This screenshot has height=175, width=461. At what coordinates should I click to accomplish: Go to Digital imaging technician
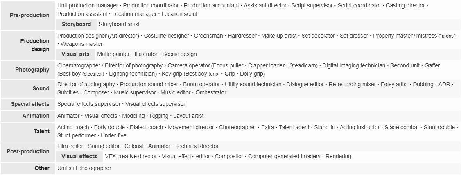pos(354,66)
